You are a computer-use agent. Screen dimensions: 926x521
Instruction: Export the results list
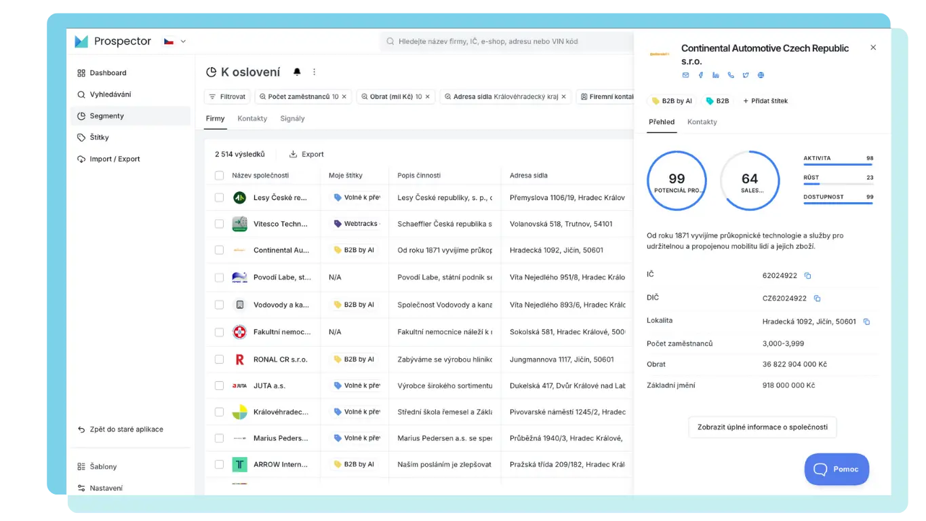pos(306,155)
